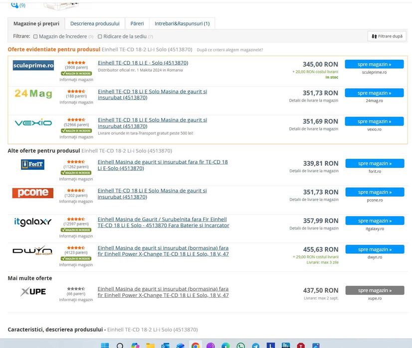Go to xupe.ro via grey spre magazin button

(375, 290)
